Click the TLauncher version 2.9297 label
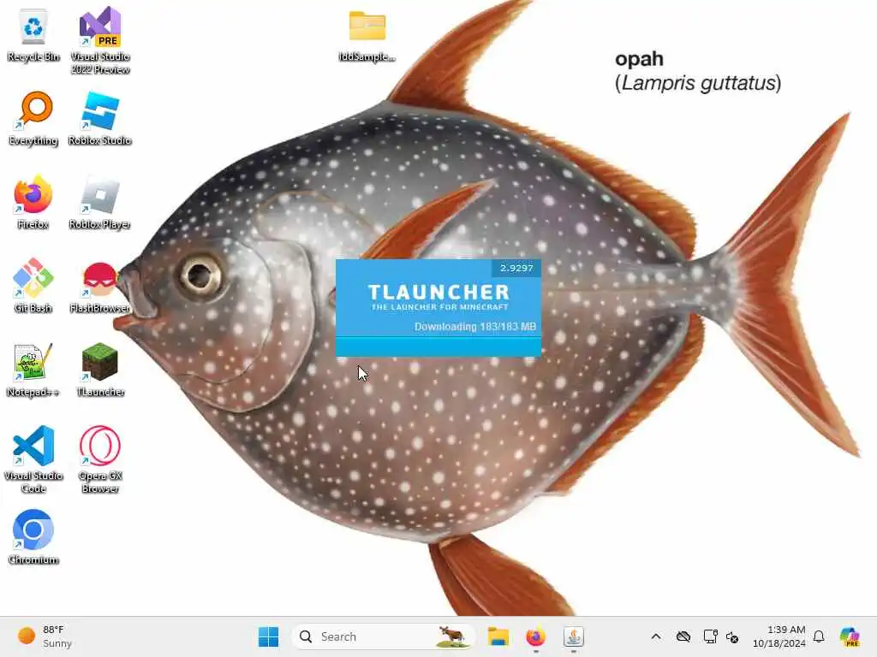This screenshot has height=657, width=877. coord(516,268)
